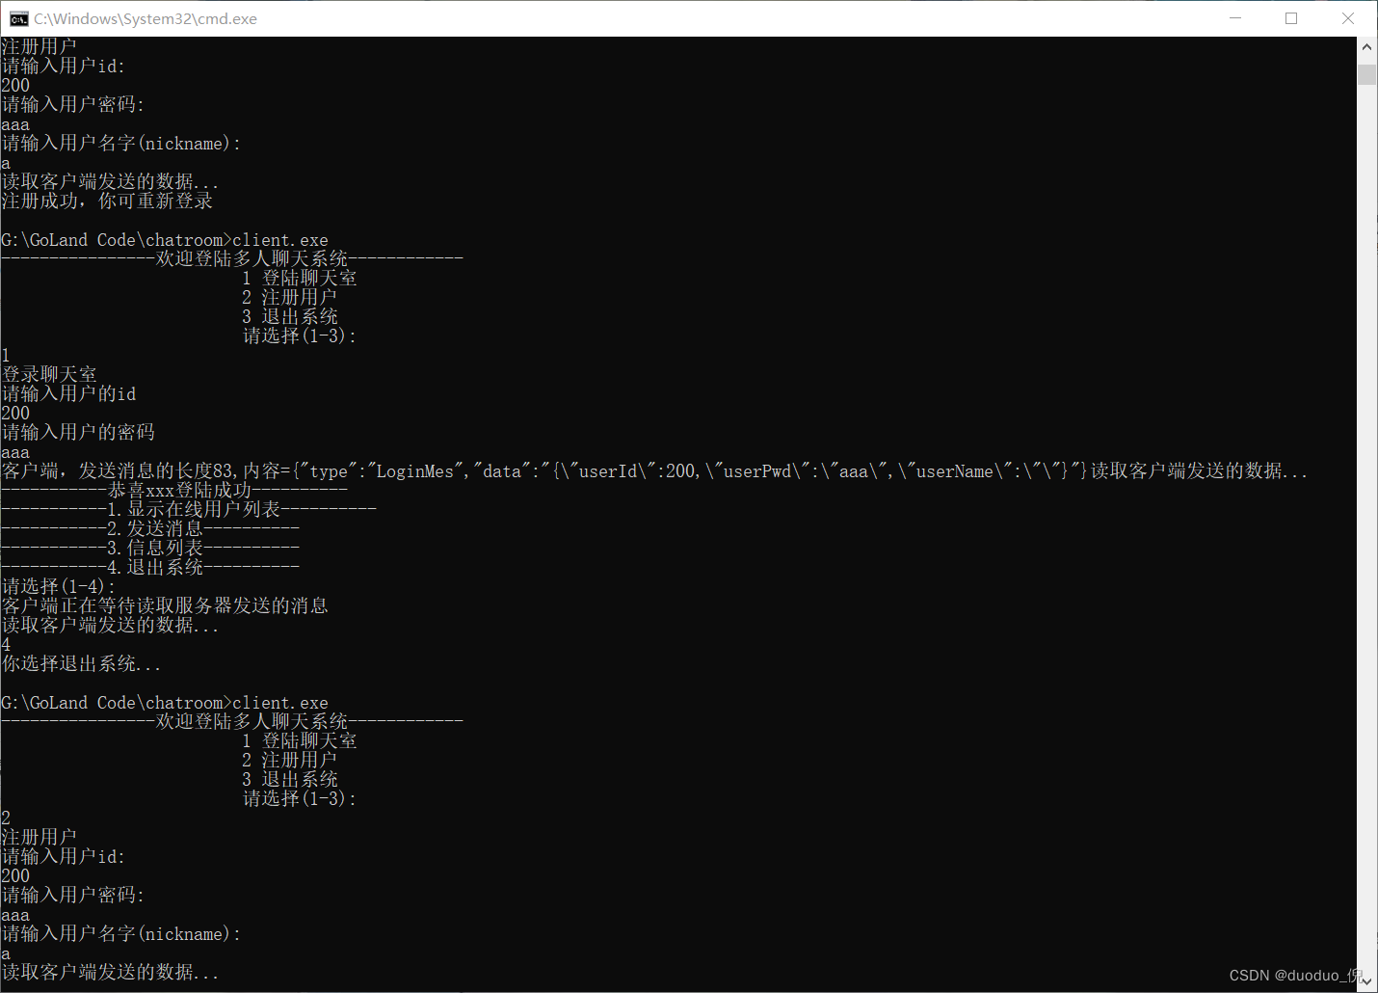This screenshot has height=993, width=1378.
Task: Click the first 2 注册用户 menu line
Action: tap(290, 297)
